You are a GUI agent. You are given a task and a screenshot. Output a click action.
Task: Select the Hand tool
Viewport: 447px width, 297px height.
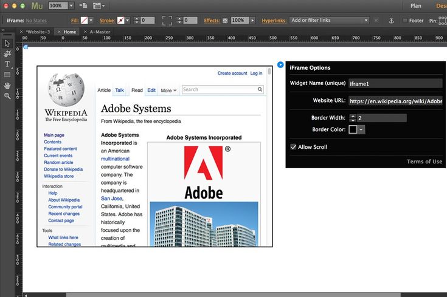[7, 85]
